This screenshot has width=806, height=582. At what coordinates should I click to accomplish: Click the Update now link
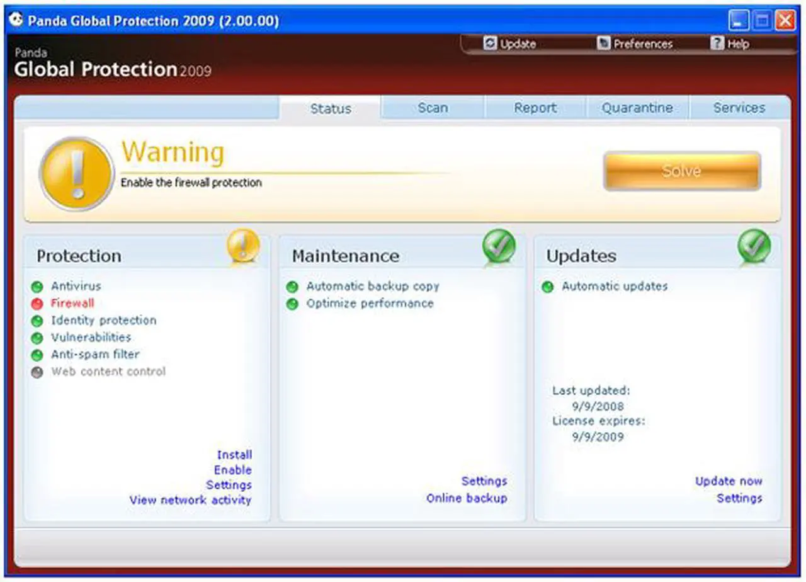point(729,481)
